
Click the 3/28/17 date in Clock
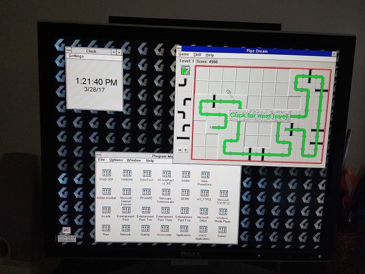(94, 90)
